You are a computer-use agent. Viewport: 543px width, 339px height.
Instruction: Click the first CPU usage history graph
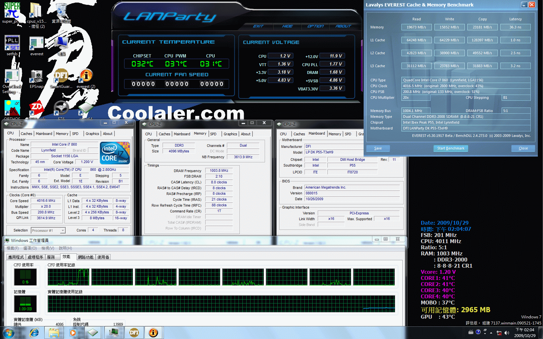(68, 277)
